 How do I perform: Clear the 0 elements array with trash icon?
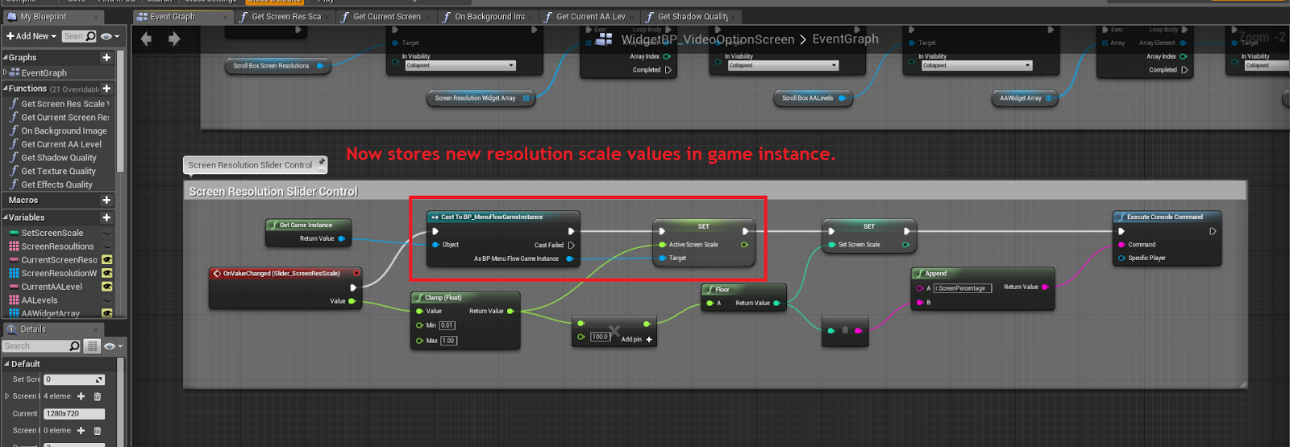tap(98, 431)
